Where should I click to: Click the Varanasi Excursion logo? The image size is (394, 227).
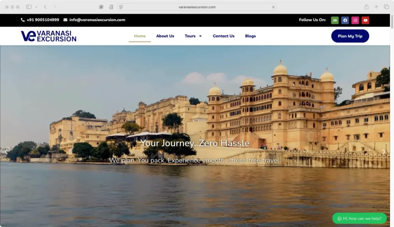tap(48, 36)
